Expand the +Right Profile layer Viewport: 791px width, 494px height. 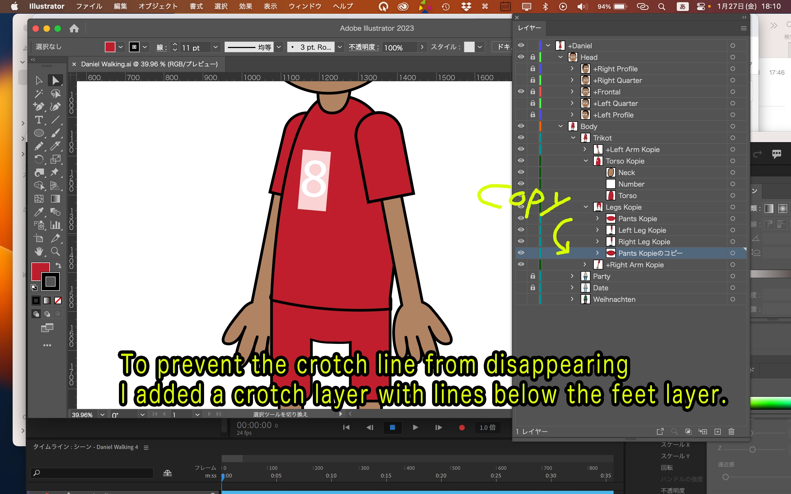(572, 69)
